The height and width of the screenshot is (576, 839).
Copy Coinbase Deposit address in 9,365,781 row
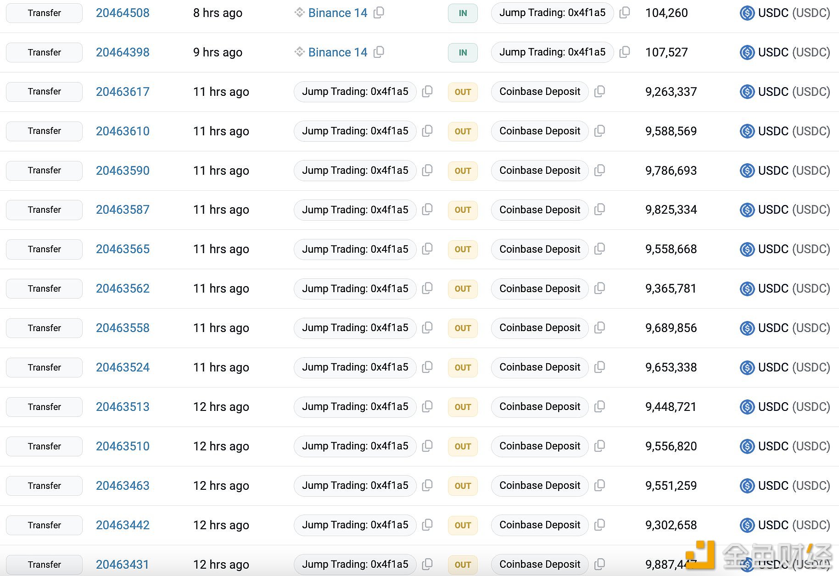599,288
